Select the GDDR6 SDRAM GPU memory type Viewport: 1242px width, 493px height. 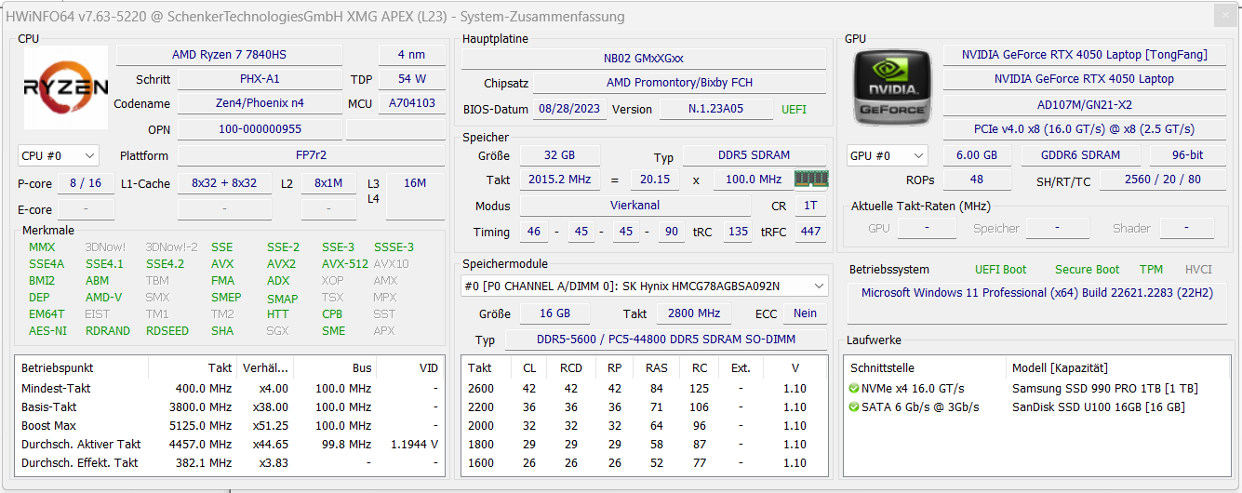coord(1080,155)
